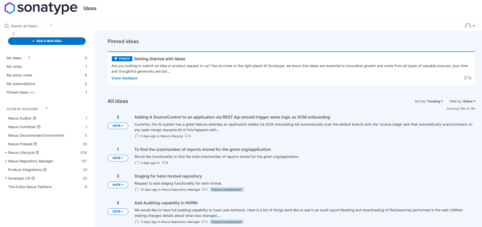
Task: Click Future consideration tag on NXRM auditing idea
Action: [x=227, y=222]
